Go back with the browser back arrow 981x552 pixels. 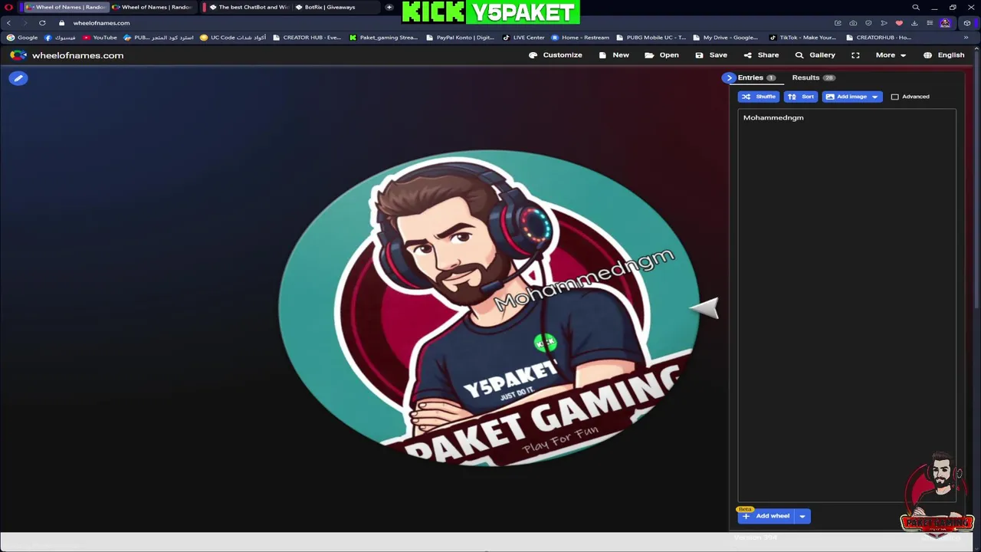pyautogui.click(x=8, y=23)
